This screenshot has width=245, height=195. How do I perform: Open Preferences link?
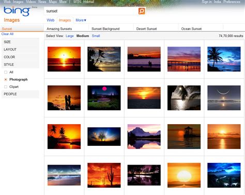[x=232, y=2]
